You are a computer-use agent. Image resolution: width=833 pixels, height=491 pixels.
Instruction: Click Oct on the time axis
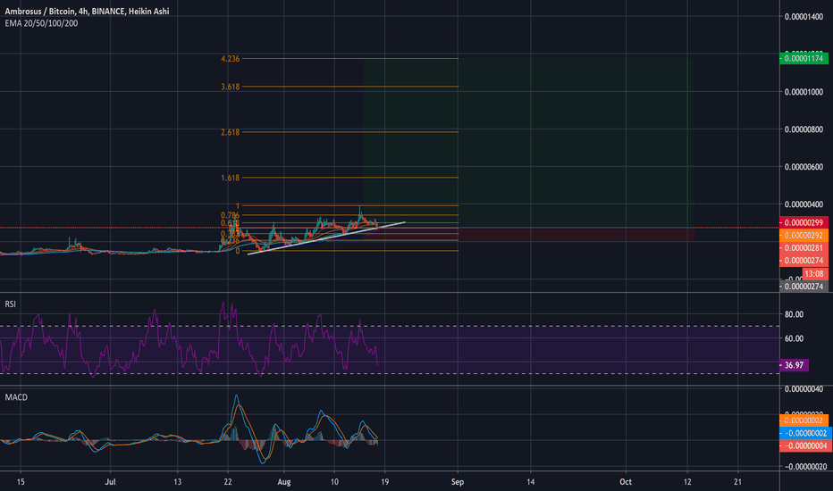pos(626,482)
